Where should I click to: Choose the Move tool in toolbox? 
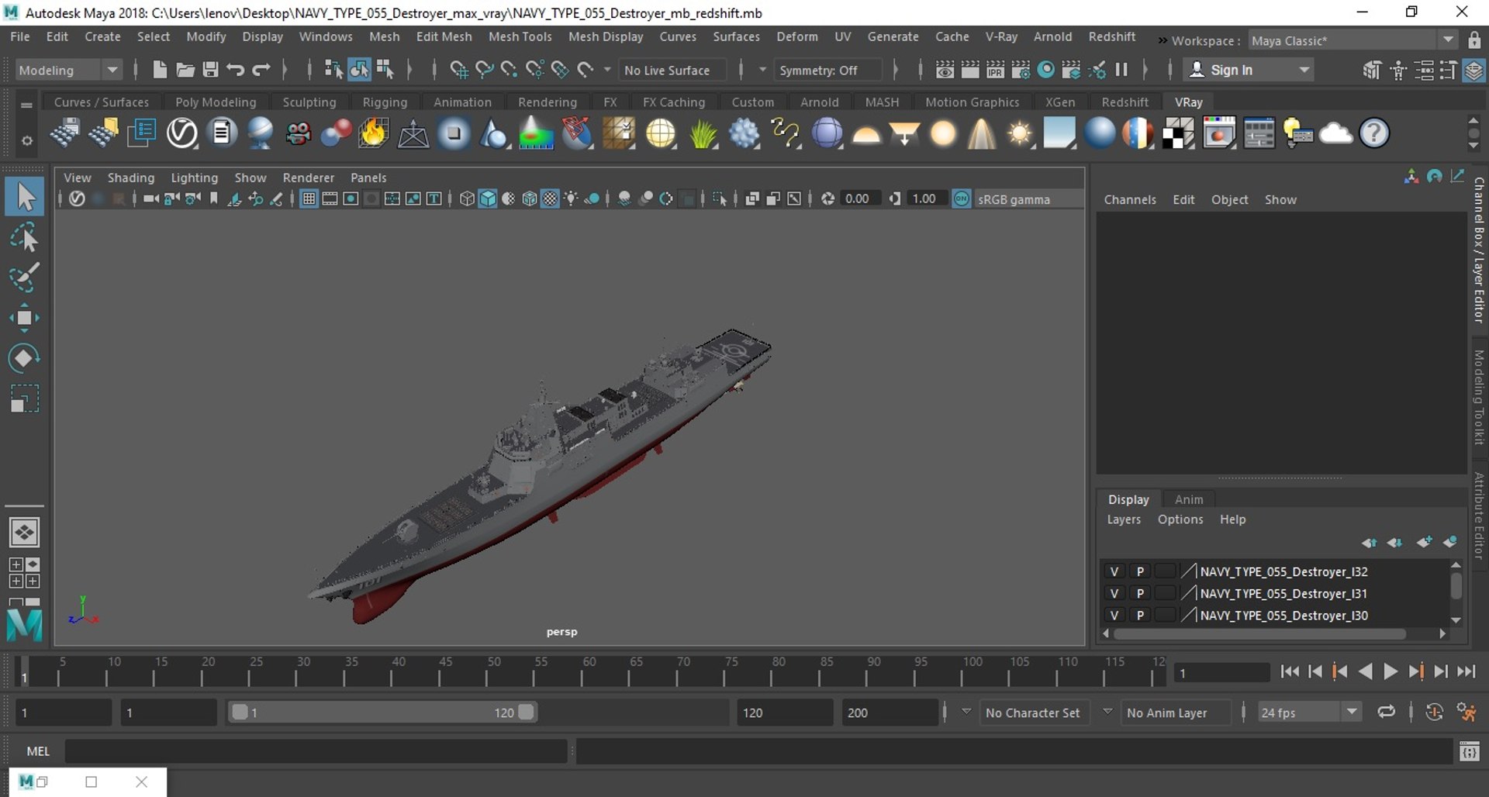(25, 318)
